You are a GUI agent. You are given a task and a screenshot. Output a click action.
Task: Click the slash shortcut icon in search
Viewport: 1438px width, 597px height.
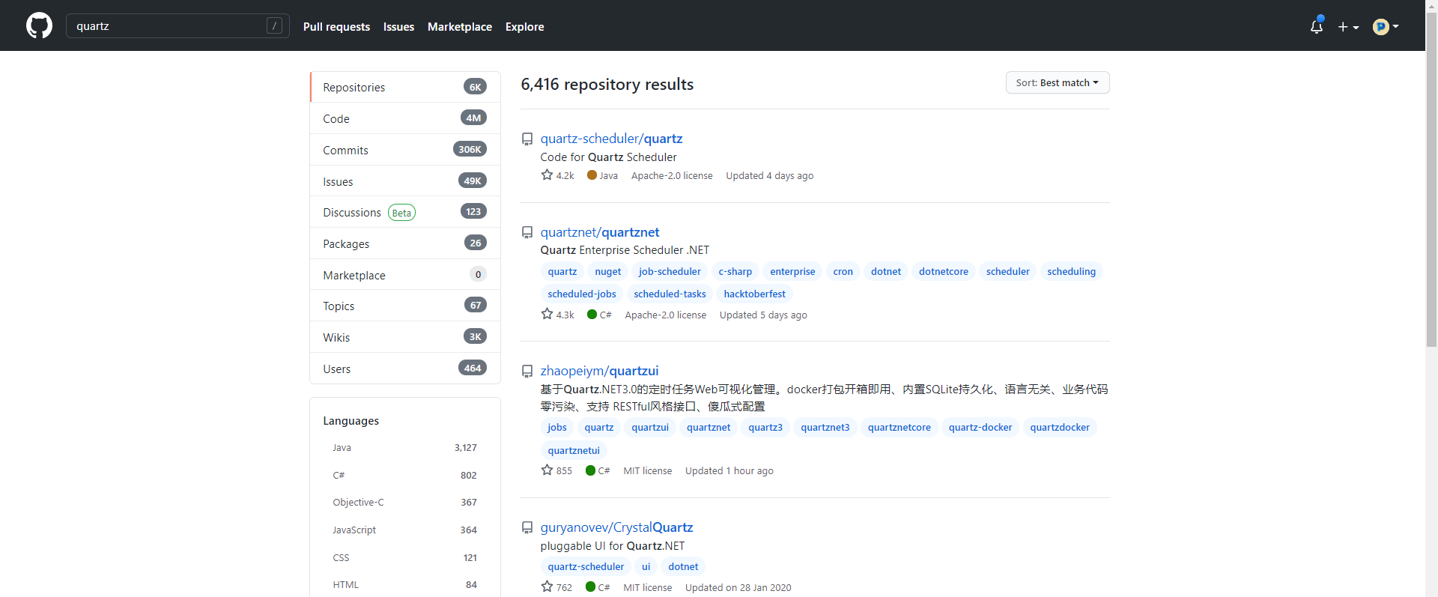tap(274, 26)
